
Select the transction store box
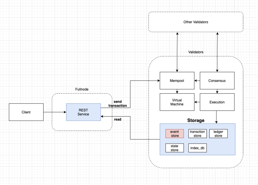click(197, 133)
